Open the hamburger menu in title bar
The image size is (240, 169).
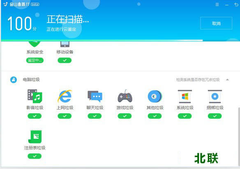217,5
